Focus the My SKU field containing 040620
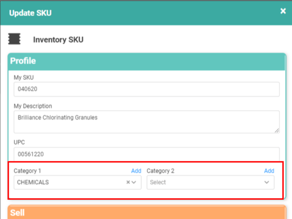Viewport: 292px width, 219px height. (146, 89)
